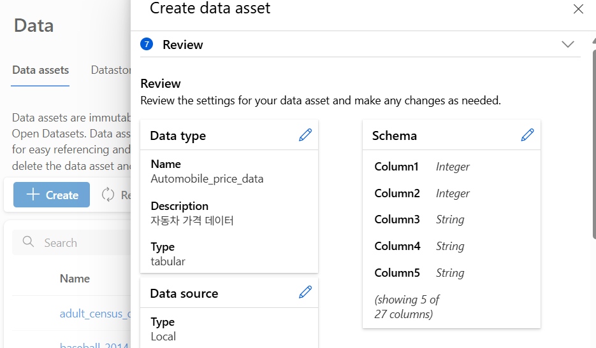Image resolution: width=596 pixels, height=348 pixels.
Task: Collapse the Review step with the chevron
Action: pos(567,44)
